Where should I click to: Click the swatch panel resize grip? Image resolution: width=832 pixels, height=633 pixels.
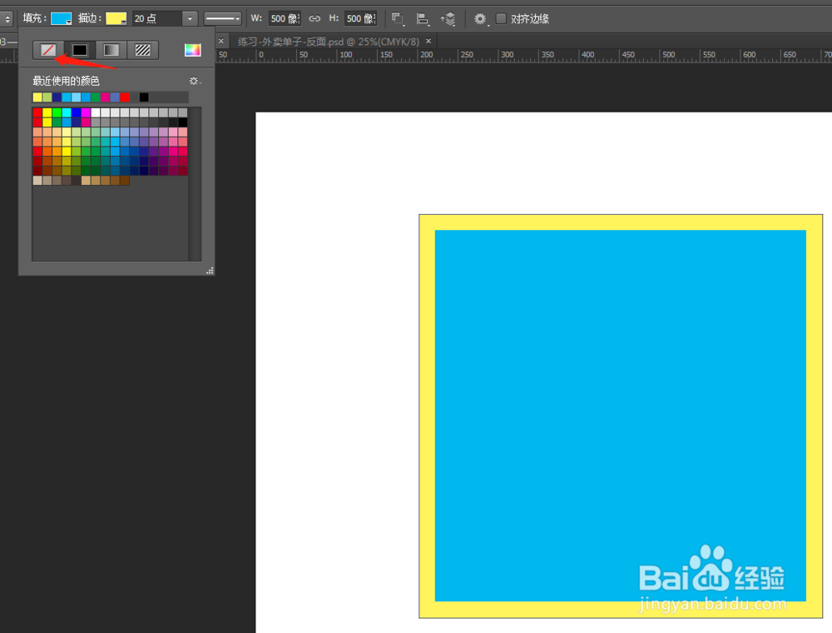(210, 271)
